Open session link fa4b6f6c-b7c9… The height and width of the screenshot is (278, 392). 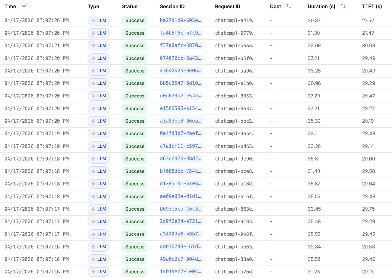[181, 33]
